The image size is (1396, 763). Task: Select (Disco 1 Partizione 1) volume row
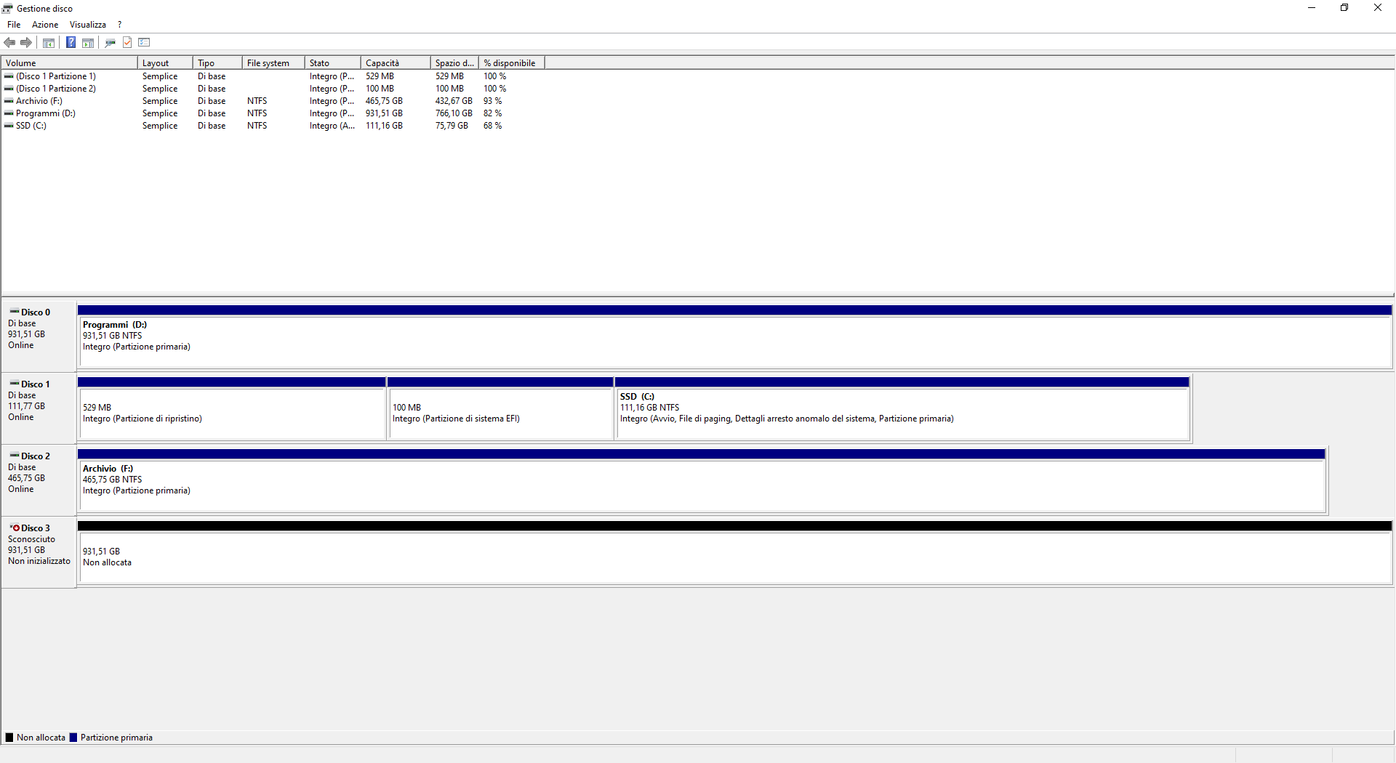274,76
